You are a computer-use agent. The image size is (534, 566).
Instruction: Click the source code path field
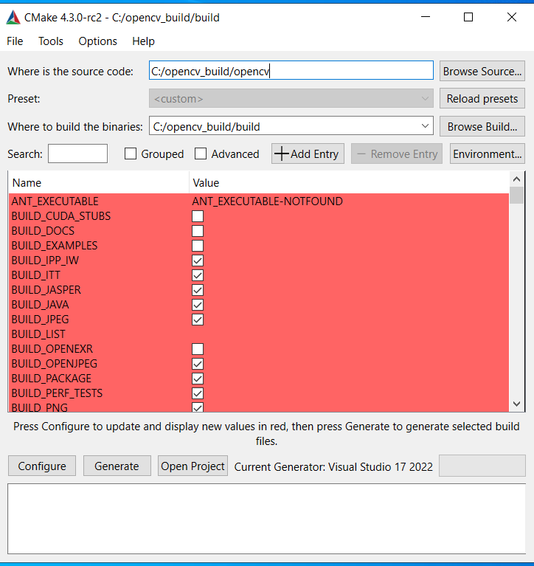(291, 71)
